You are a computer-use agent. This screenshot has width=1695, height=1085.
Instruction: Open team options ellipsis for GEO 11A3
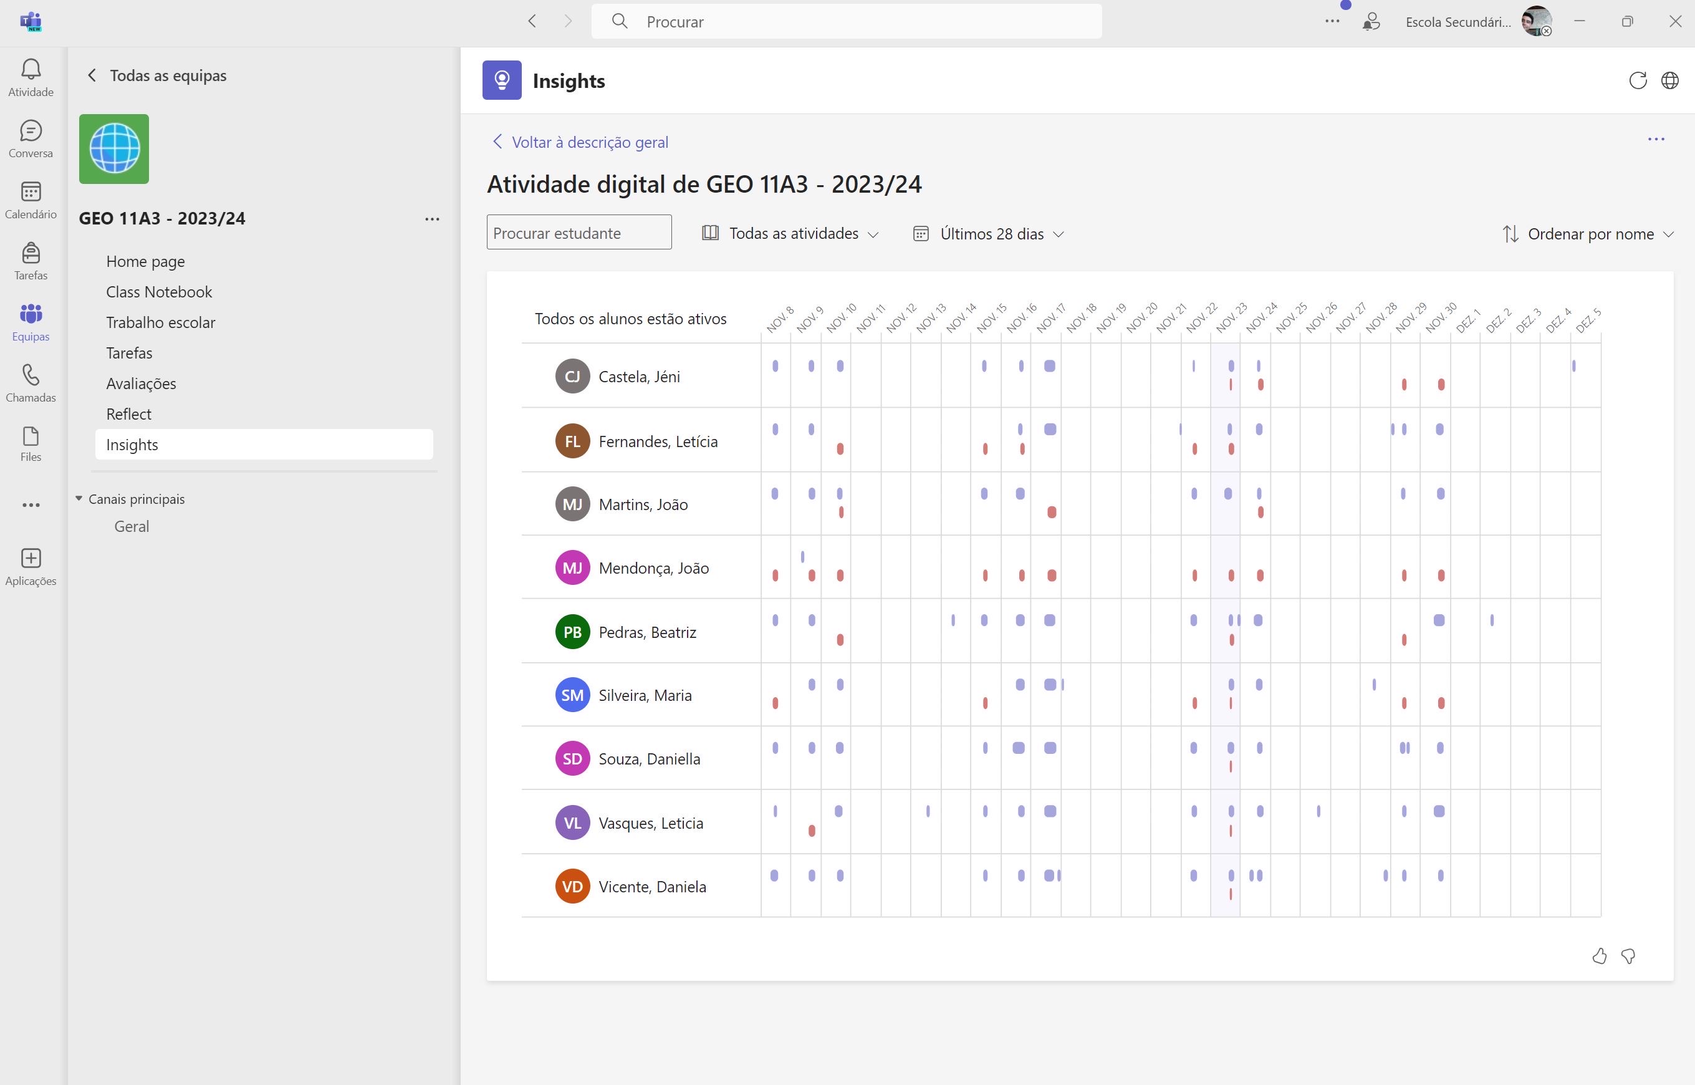[x=431, y=219]
